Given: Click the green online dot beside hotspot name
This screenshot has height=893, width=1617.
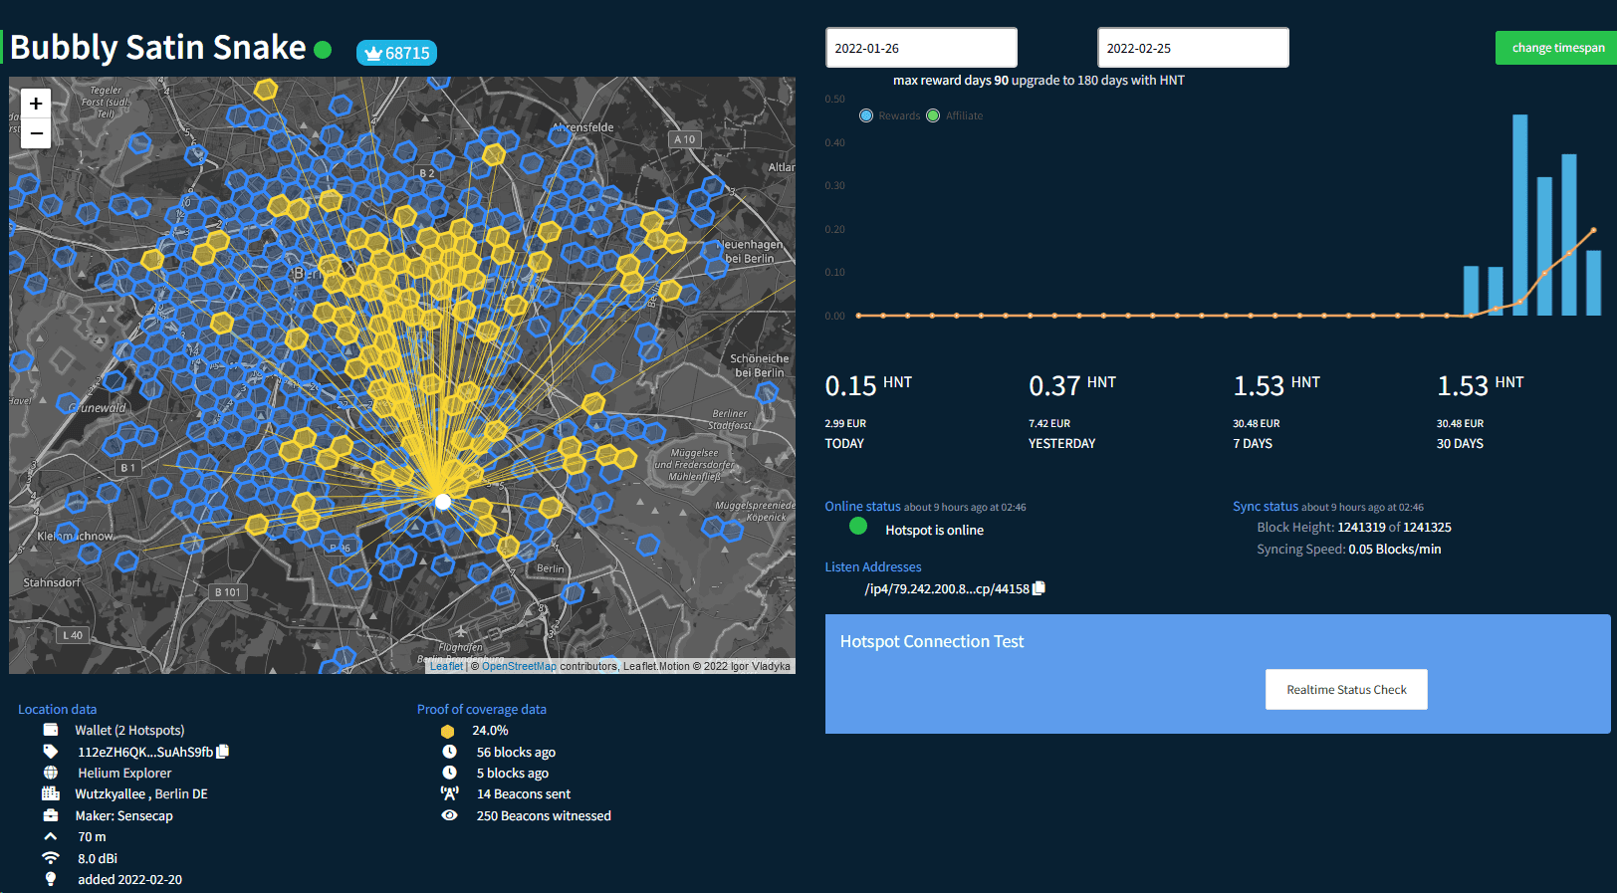Looking at the screenshot, I should pyautogui.click(x=323, y=49).
